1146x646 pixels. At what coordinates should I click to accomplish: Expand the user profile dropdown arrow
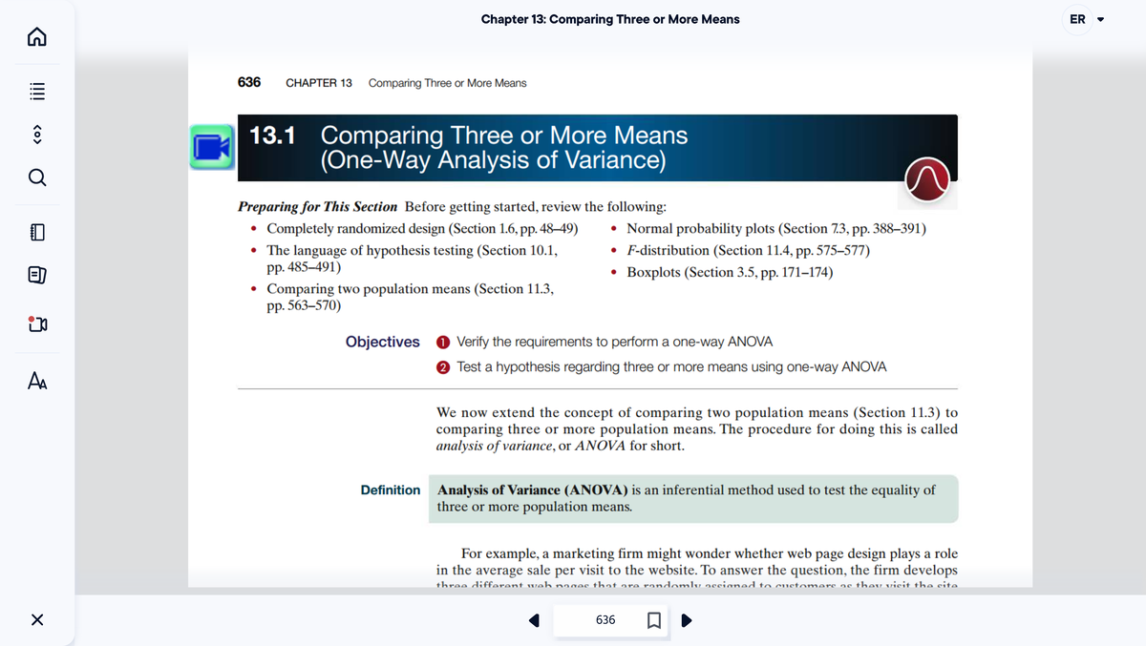1100,19
